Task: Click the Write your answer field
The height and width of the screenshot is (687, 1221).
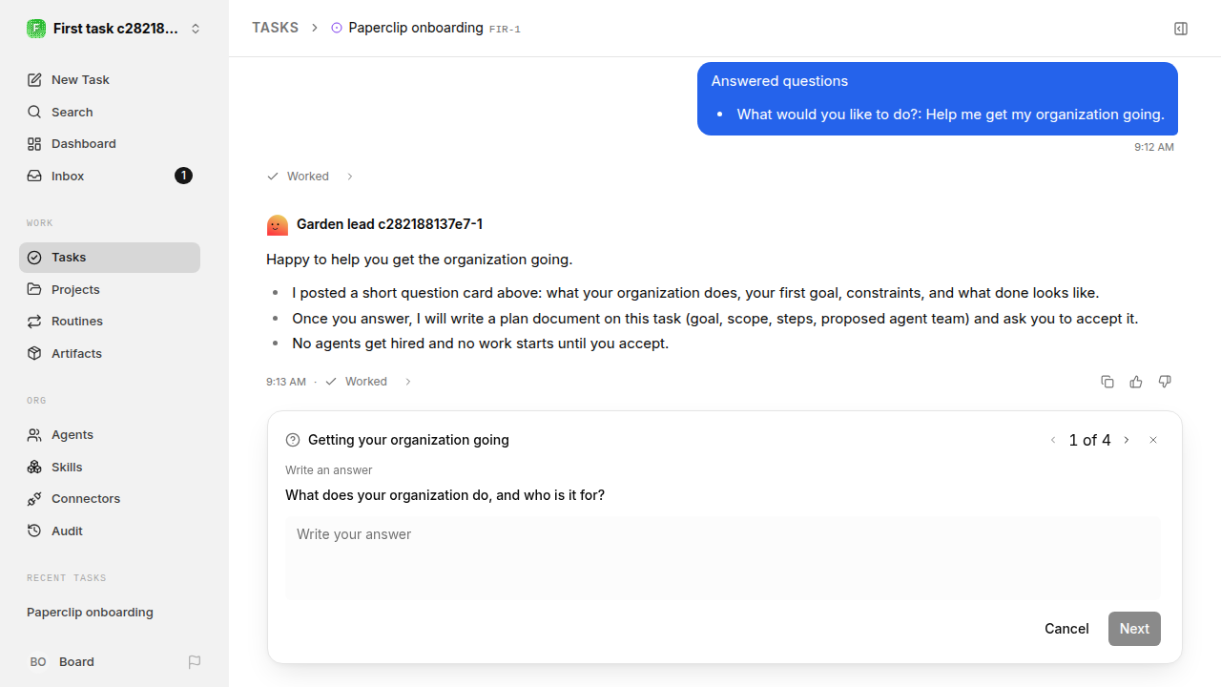Action: 723,558
